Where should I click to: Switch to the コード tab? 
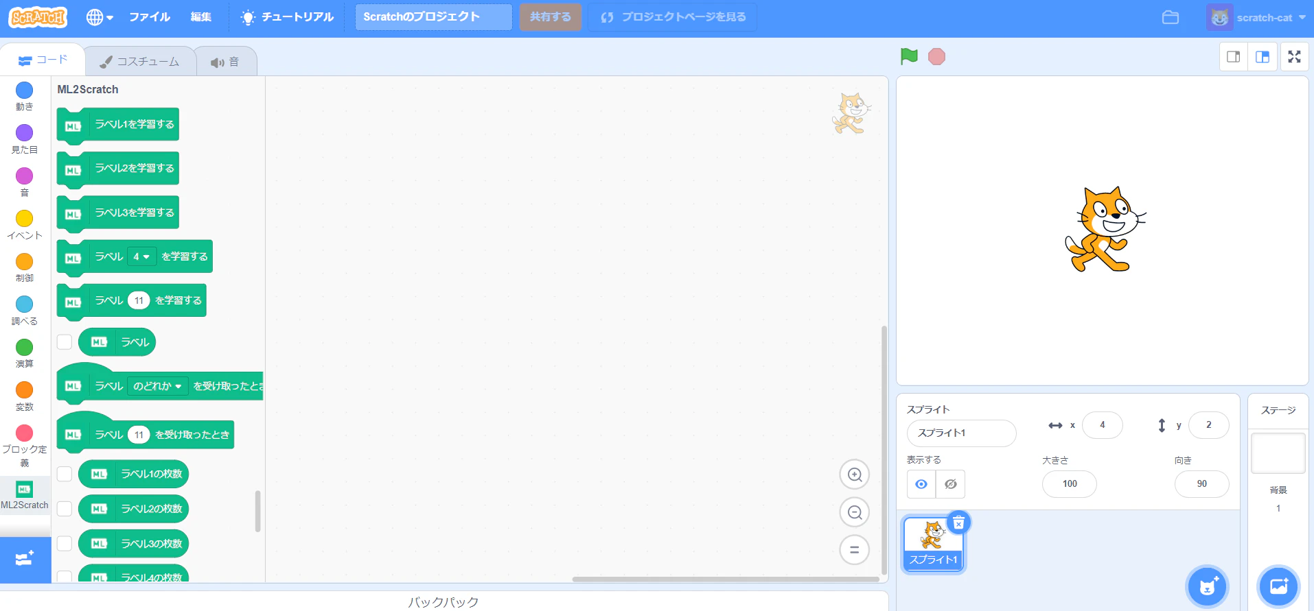(43, 60)
